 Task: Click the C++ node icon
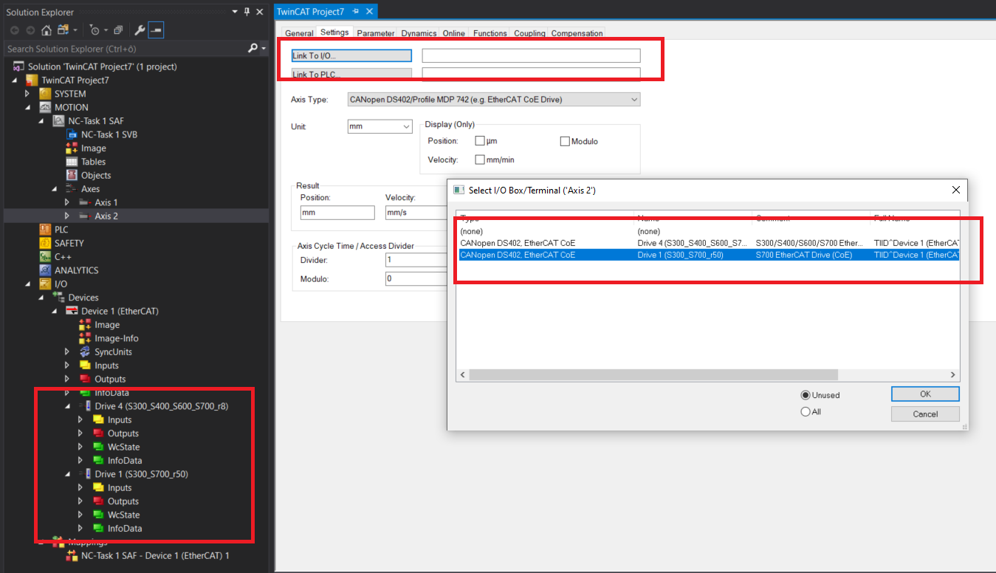tap(45, 257)
